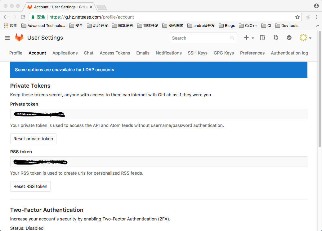Show the hidden bookmarks overflow chevron
This screenshot has height=231, width=322.
[317, 26]
